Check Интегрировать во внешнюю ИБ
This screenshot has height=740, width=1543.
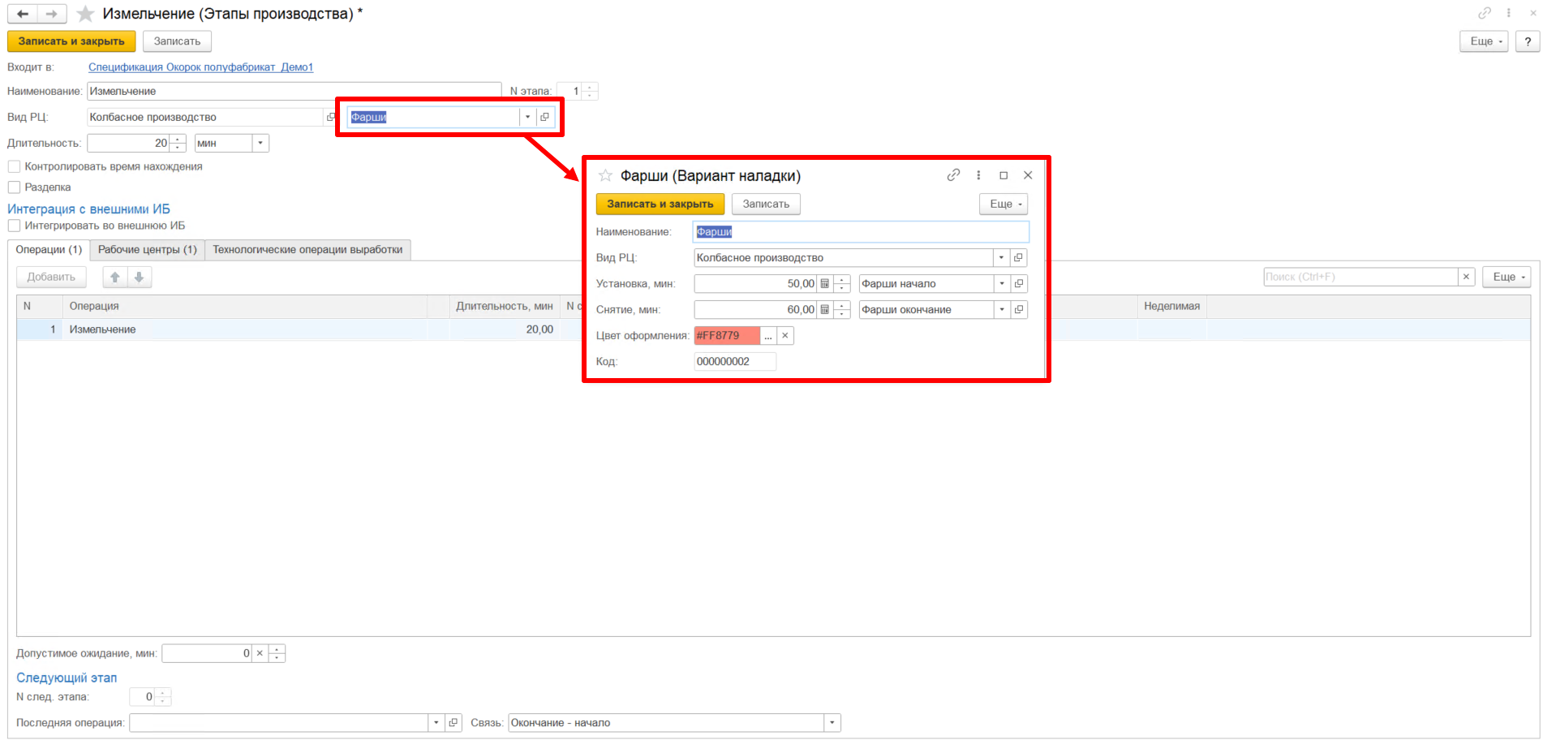pyautogui.click(x=14, y=226)
